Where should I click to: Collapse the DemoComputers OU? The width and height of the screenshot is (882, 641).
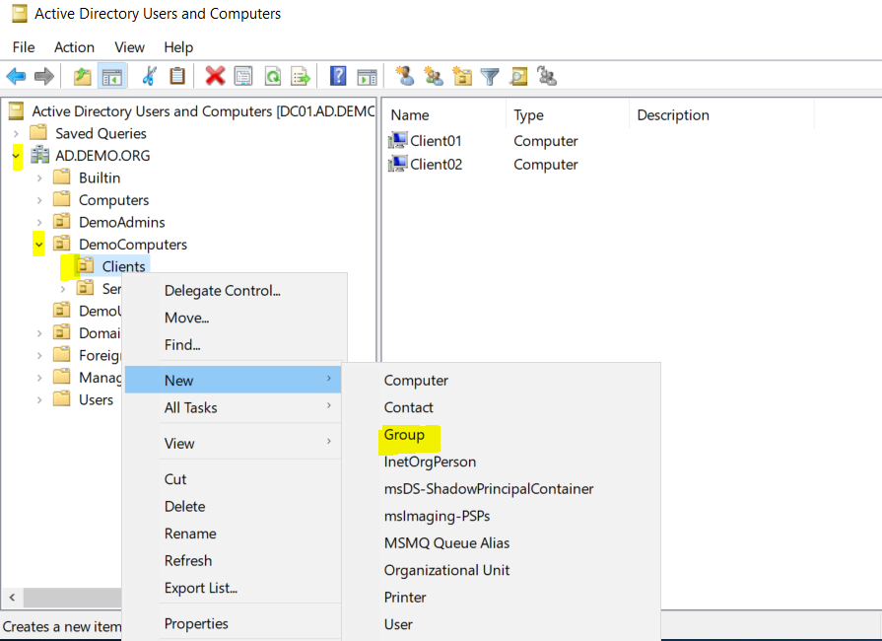(x=38, y=245)
